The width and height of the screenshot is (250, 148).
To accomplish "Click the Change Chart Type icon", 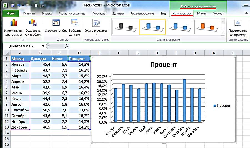I will coord(14,23).
